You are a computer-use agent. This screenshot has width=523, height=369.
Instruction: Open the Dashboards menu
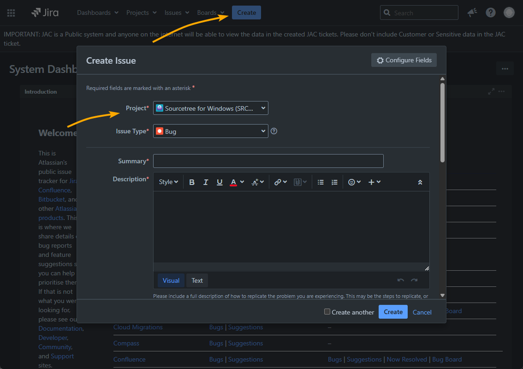pos(98,13)
